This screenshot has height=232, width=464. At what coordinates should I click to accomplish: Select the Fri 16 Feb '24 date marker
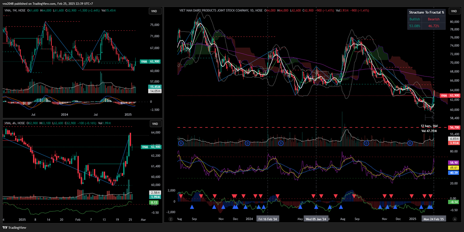coord(268,219)
